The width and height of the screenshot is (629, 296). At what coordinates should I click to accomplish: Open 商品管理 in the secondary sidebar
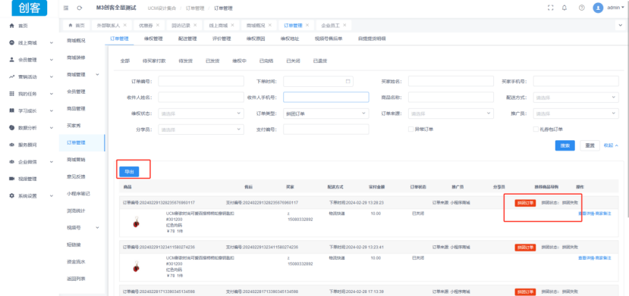click(76, 108)
